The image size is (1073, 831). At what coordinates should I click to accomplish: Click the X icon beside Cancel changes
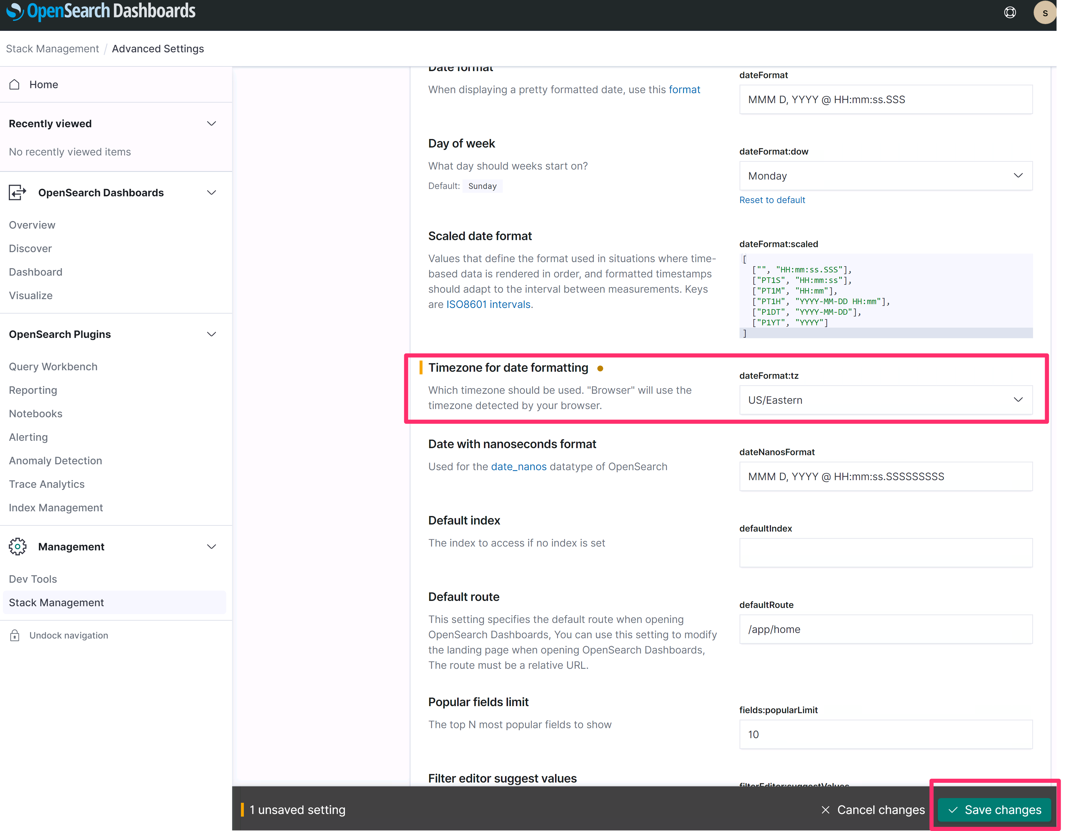pos(825,810)
